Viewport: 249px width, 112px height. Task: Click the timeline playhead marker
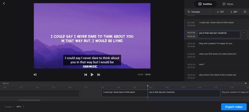coord(148,86)
